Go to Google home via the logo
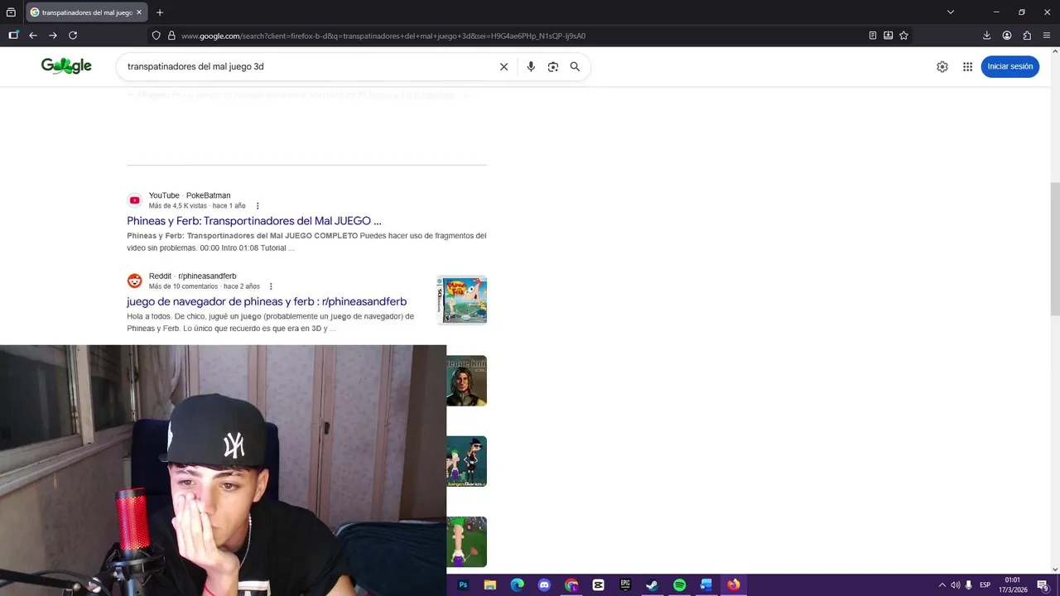Screen dimensions: 1060x596 coord(66,66)
